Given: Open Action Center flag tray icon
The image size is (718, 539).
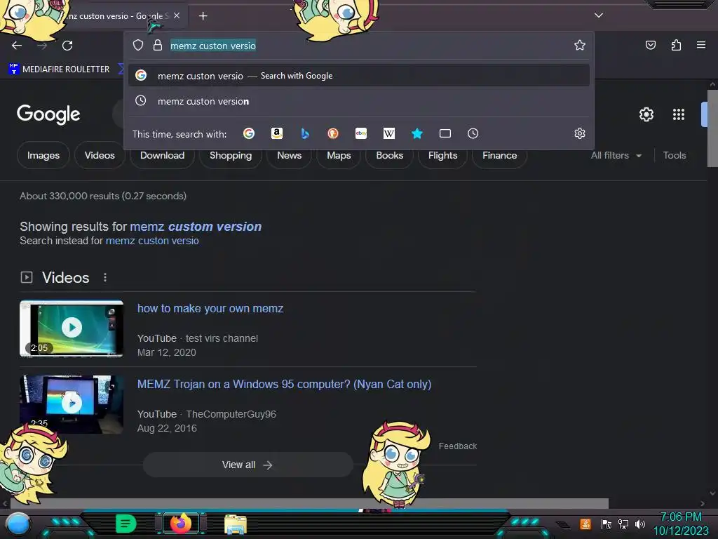Looking at the screenshot, I should (x=606, y=524).
